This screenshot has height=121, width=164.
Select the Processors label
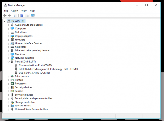(x=21, y=84)
